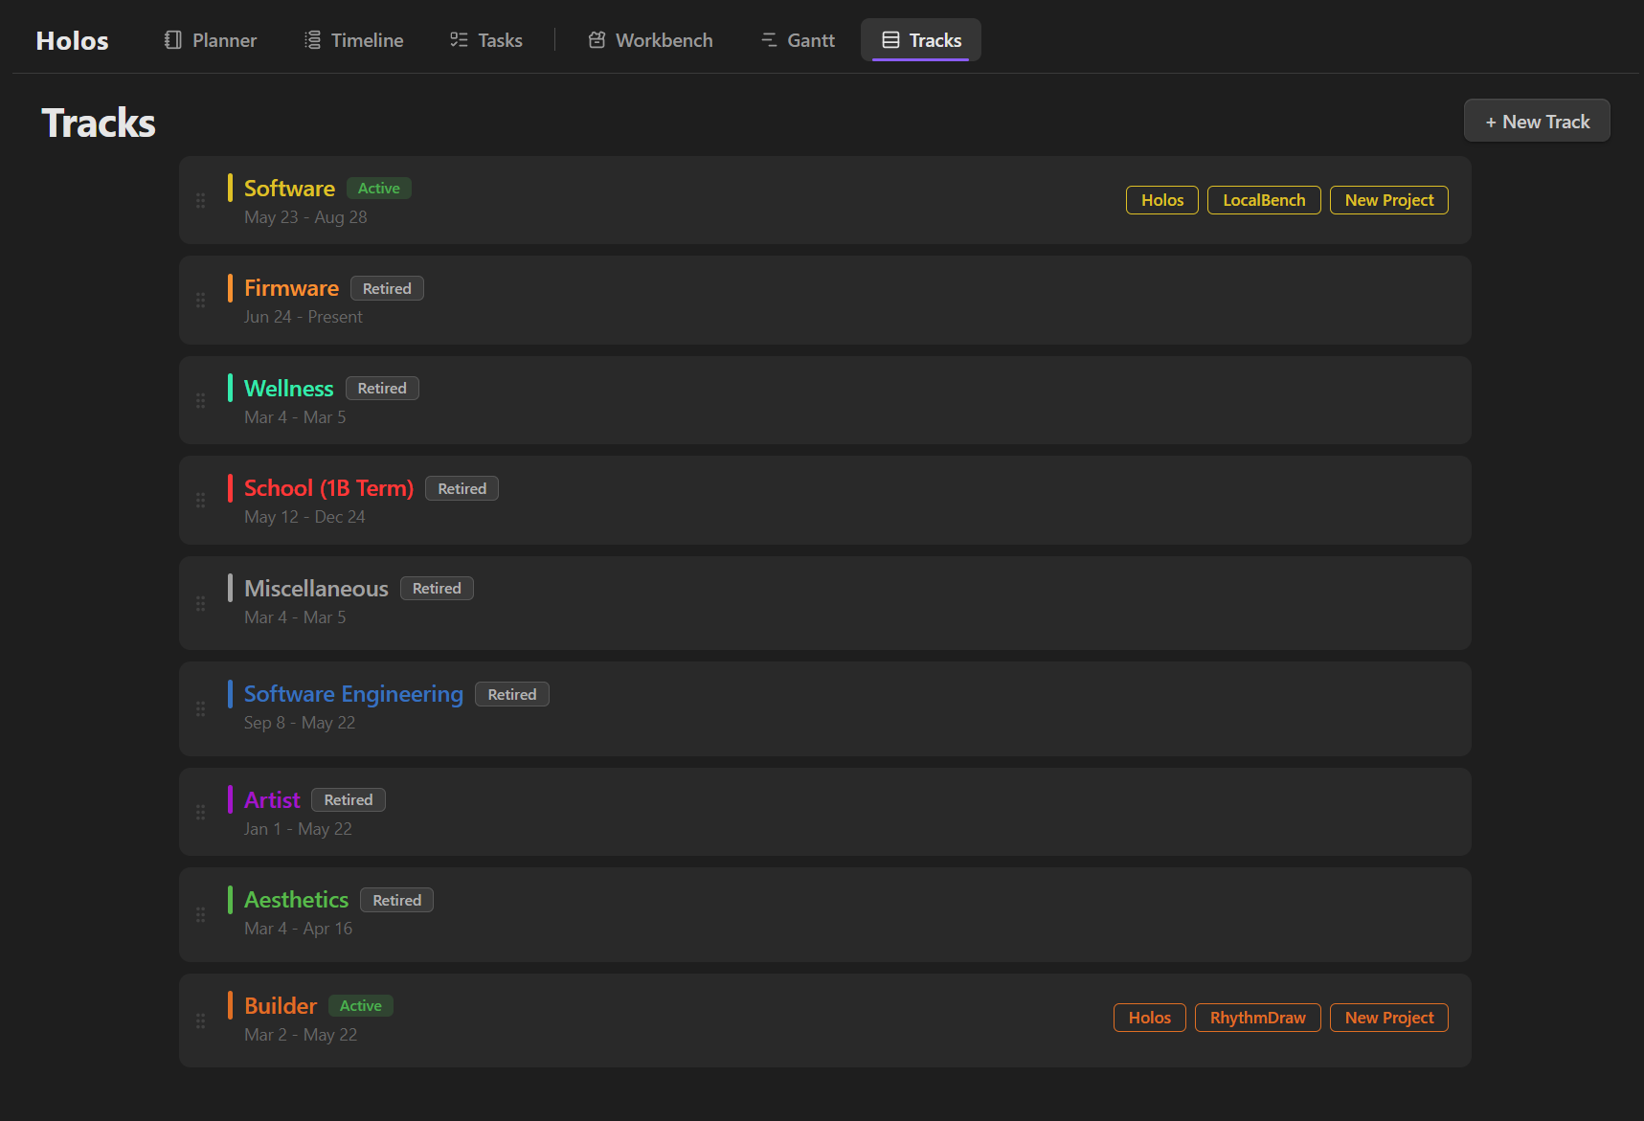Grab the Wellness track drag handle
Screen dimensions: 1644x1121
click(x=200, y=400)
